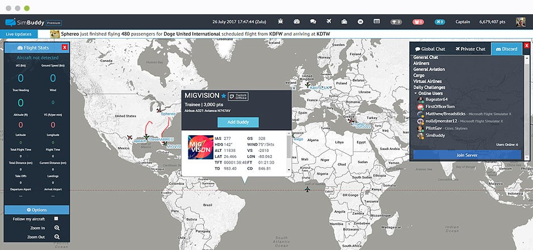This screenshot has width=533, height=250.
Task: Open the user profile avatar menu
Action: (520, 22)
